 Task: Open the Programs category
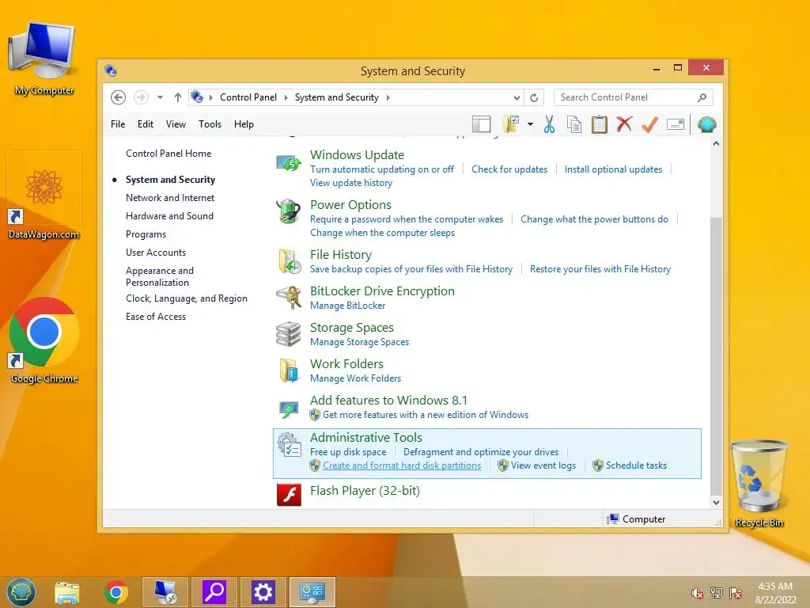[x=146, y=234]
